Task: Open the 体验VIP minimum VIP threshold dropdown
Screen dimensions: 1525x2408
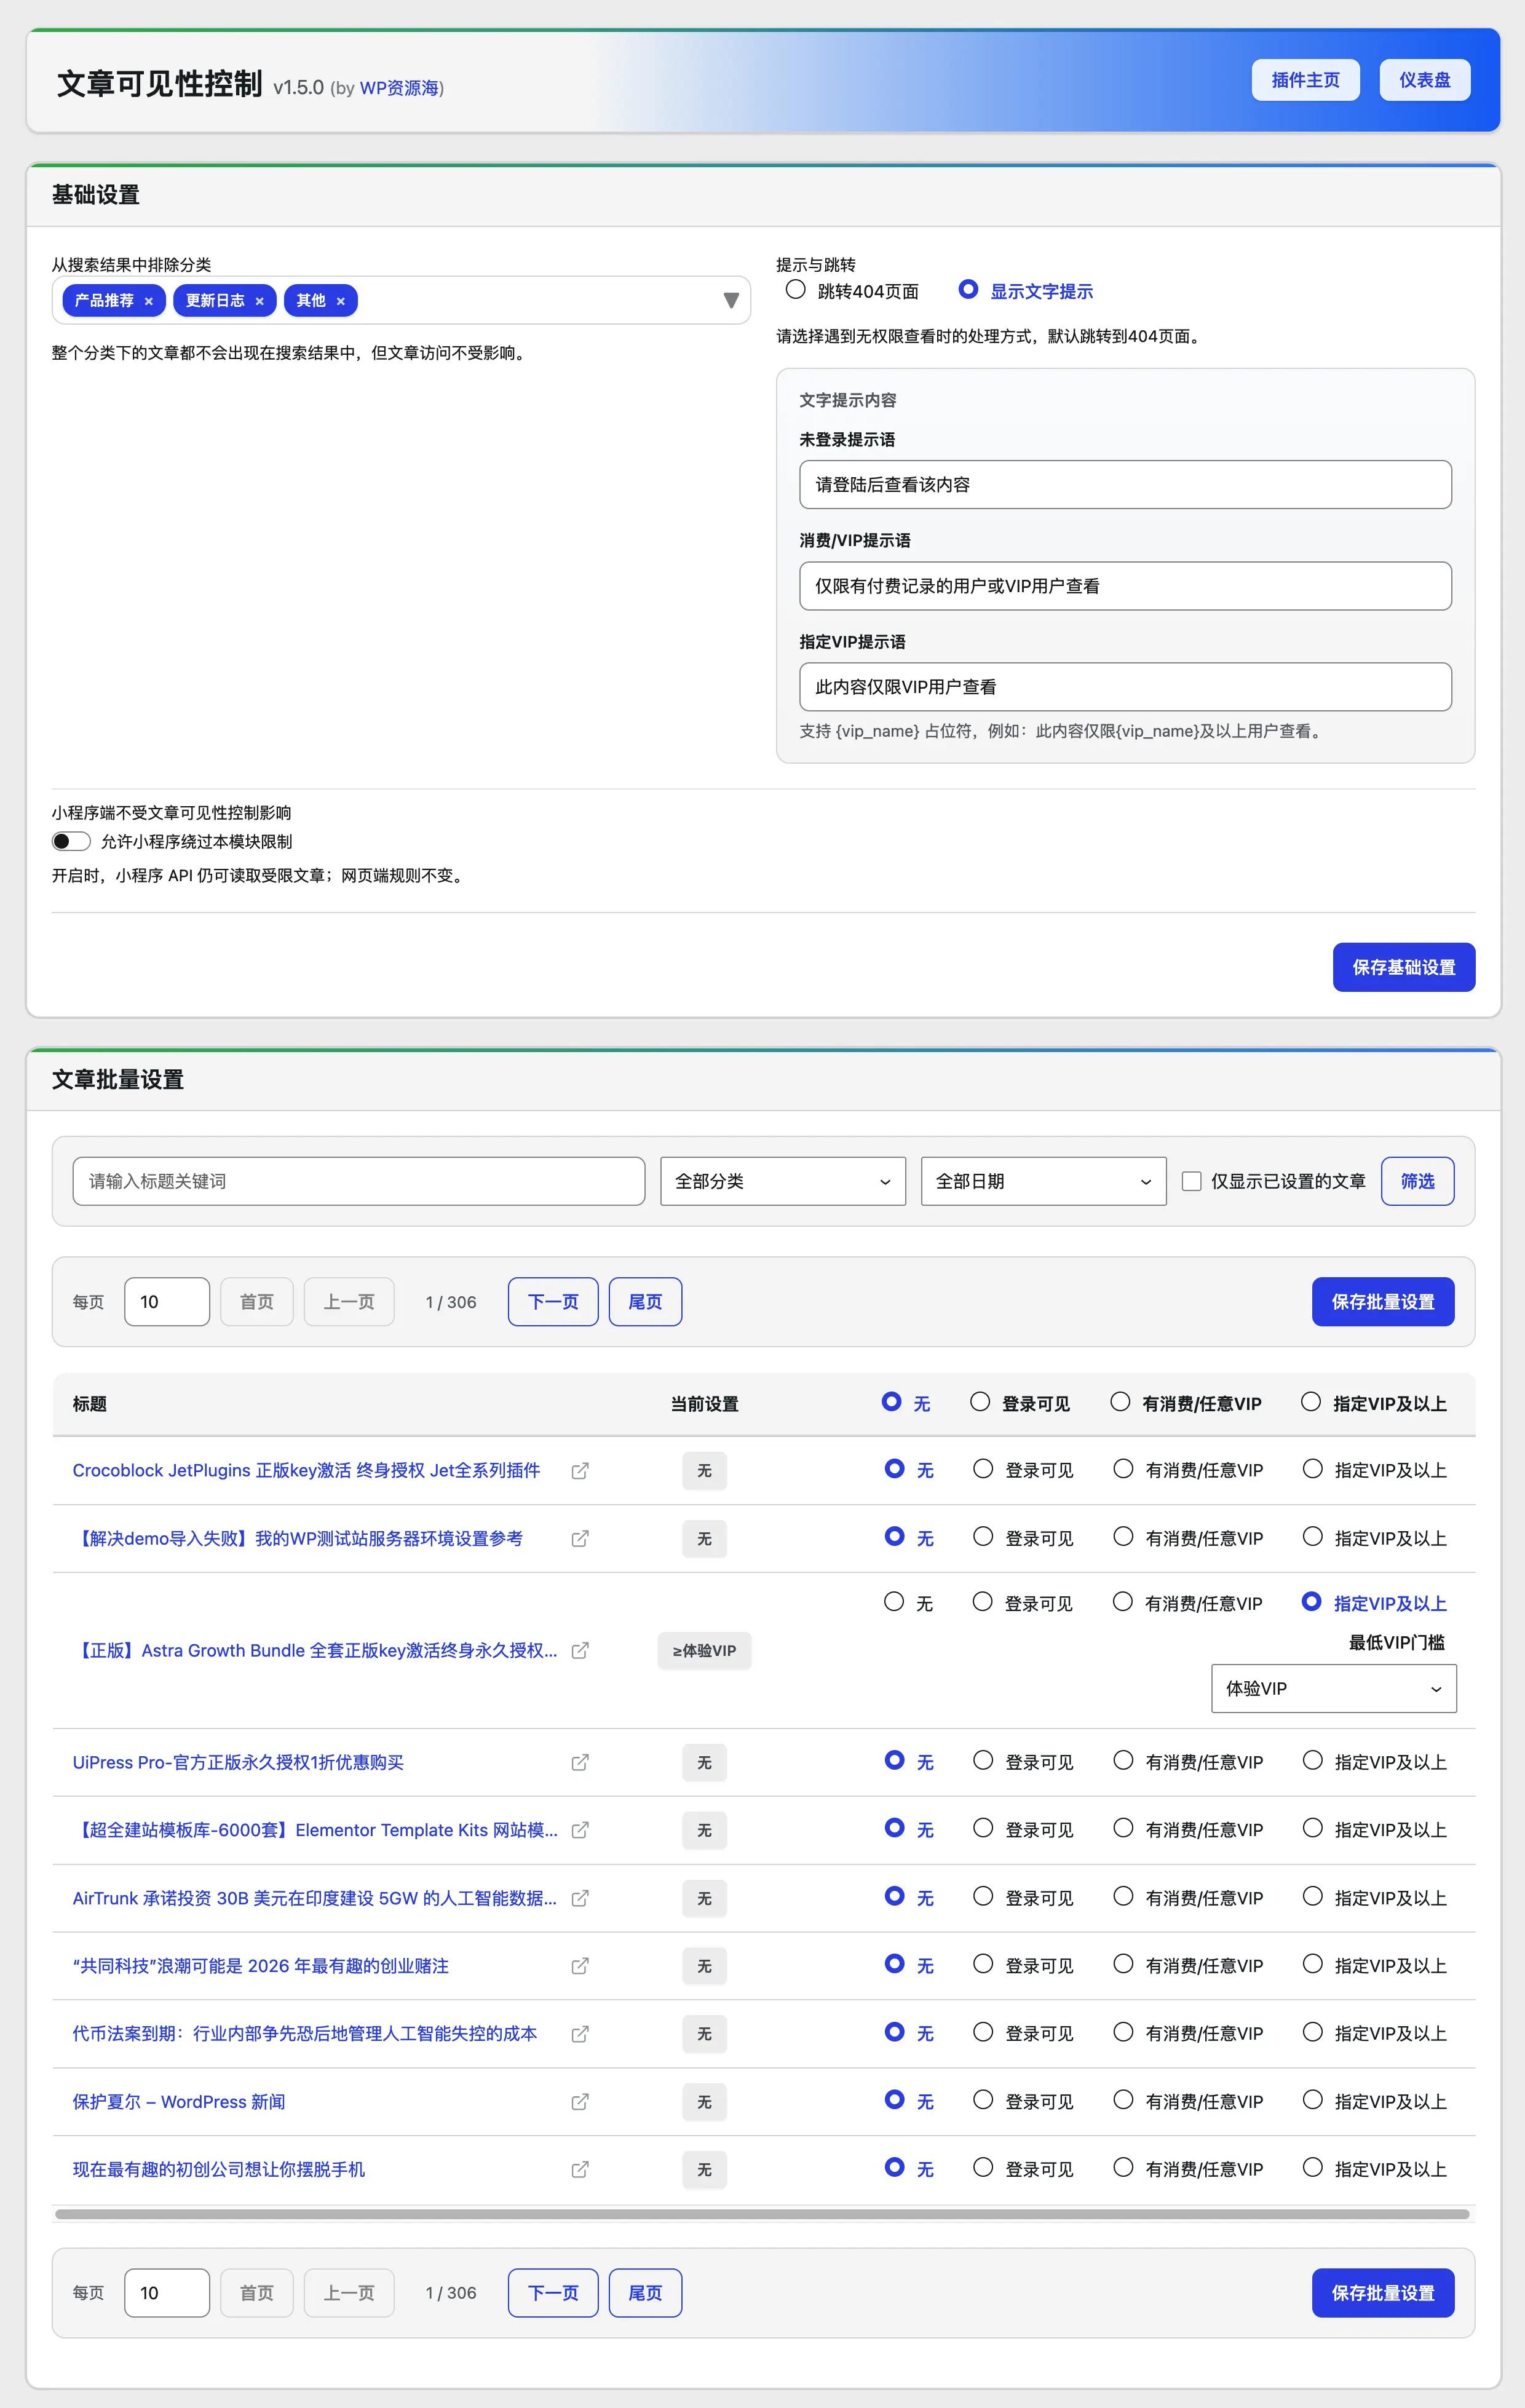Action: coord(1334,1688)
